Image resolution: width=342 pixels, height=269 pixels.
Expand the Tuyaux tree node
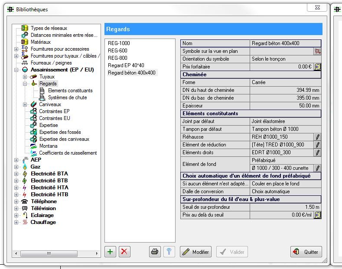(x=25, y=77)
